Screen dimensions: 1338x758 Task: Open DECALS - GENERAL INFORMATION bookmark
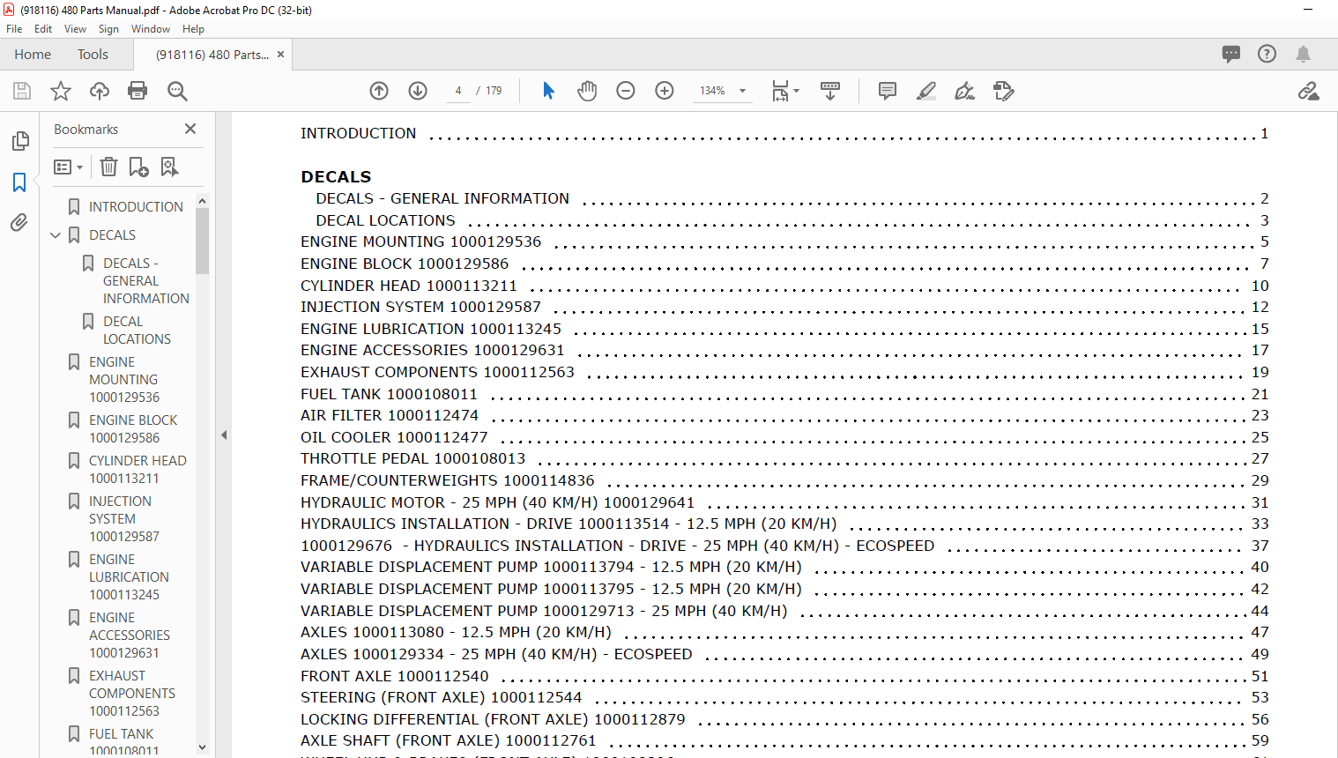click(145, 281)
